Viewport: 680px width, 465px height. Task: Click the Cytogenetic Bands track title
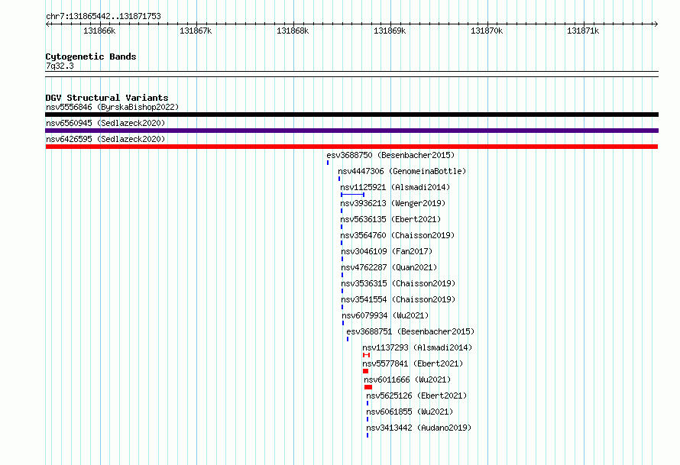click(91, 57)
